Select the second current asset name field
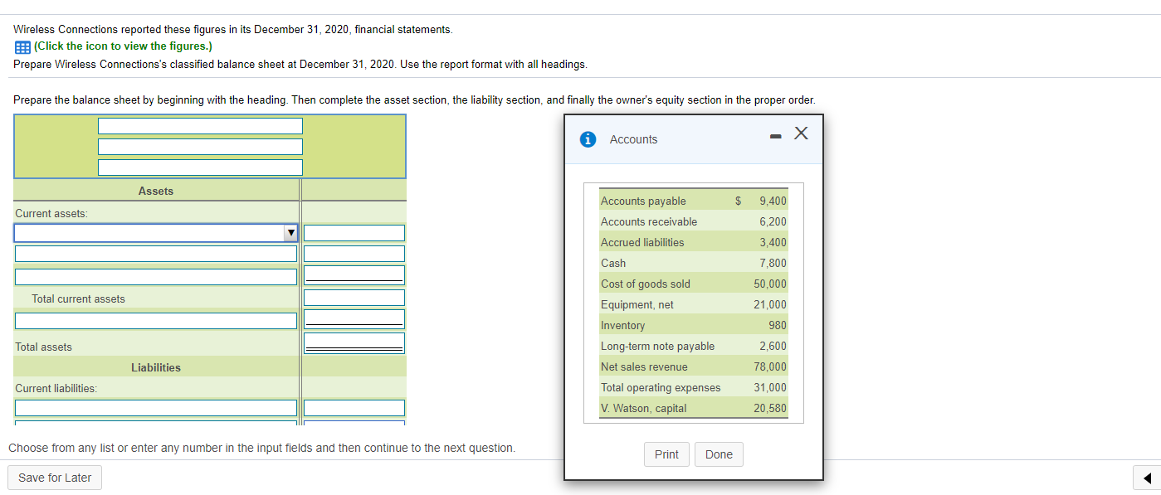 click(156, 254)
